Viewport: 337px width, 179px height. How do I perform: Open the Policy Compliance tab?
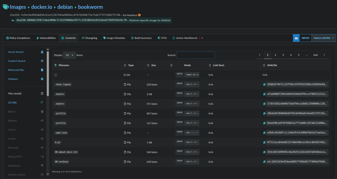pyautogui.click(x=18, y=38)
